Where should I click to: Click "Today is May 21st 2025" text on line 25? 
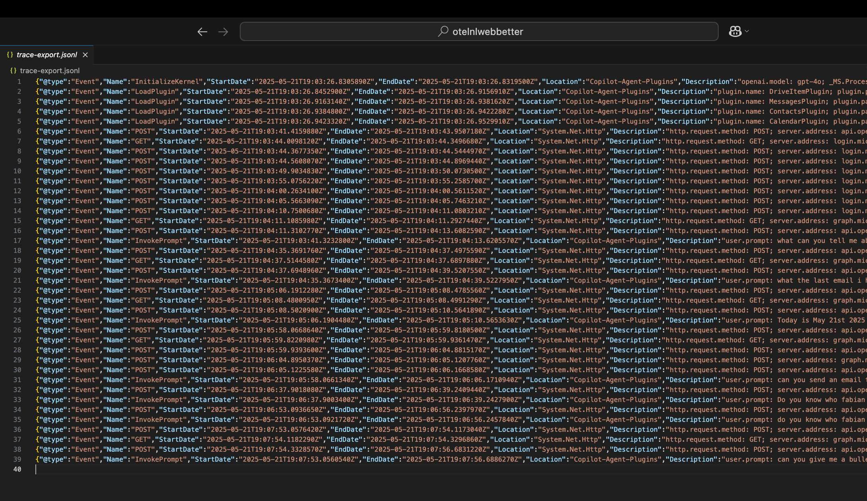click(x=821, y=320)
